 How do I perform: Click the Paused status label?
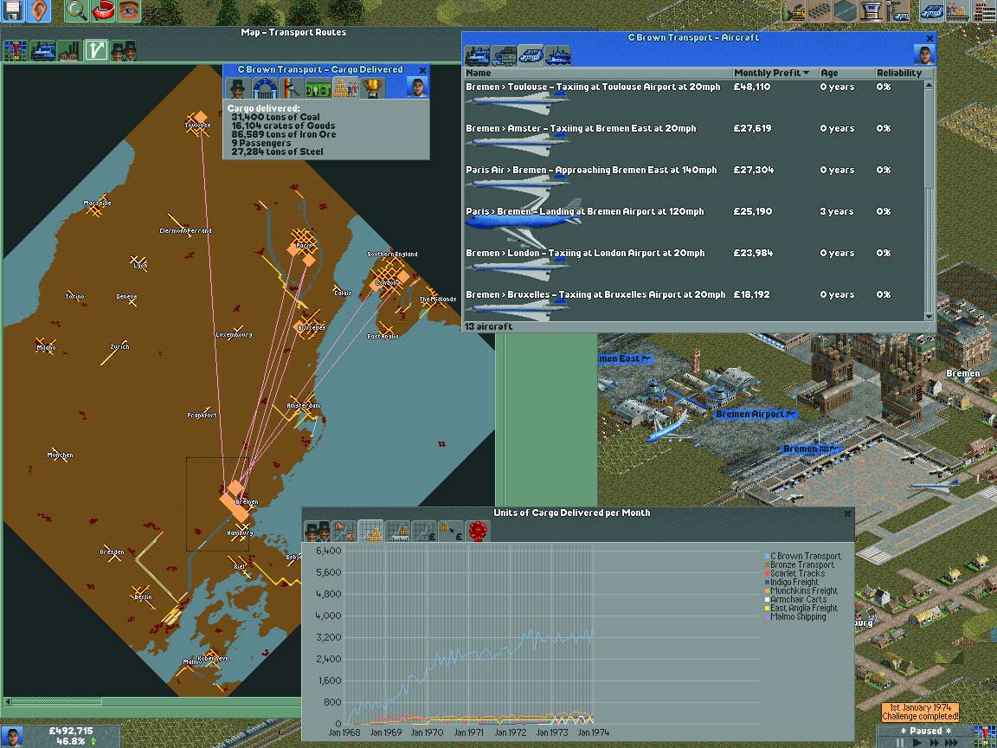926,732
